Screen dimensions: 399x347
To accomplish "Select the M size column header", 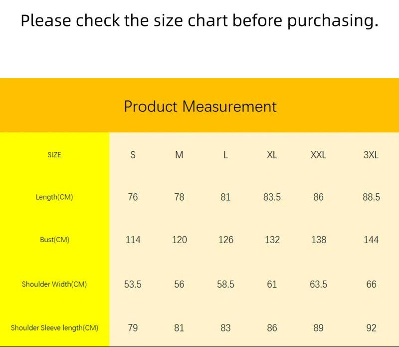I will [179, 155].
